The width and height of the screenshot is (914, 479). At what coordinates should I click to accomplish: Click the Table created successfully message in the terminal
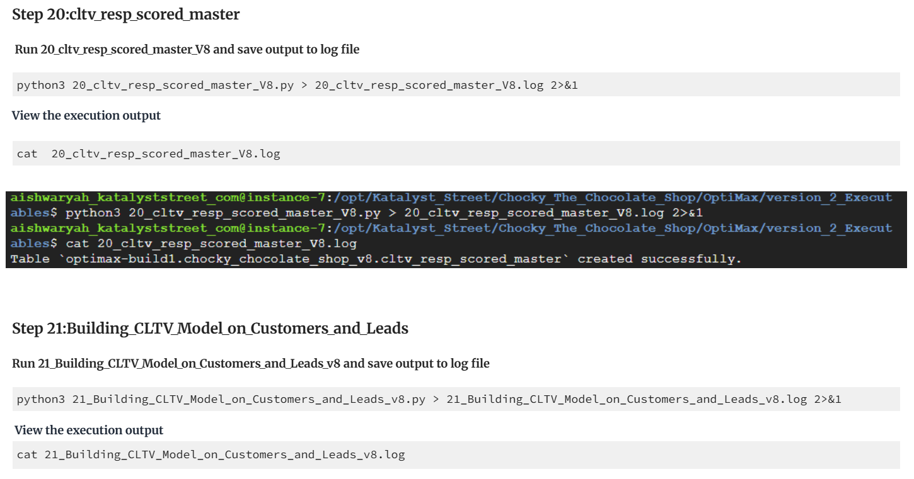pos(376,259)
